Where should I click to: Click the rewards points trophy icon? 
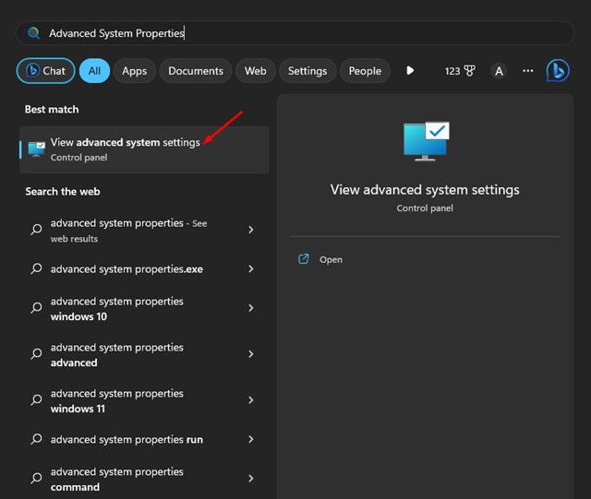point(469,71)
